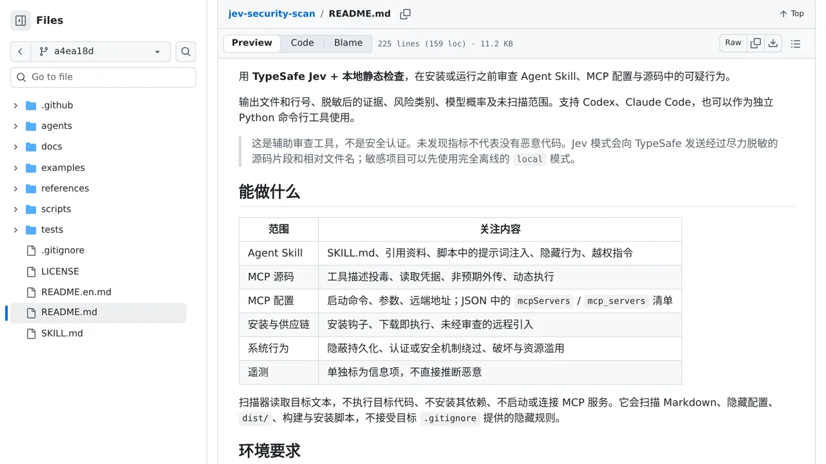Copy raw file contents icon
The height and width of the screenshot is (464, 826).
(x=756, y=43)
